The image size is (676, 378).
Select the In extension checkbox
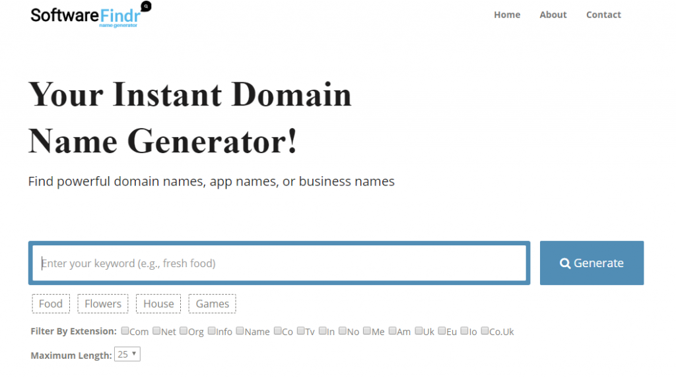click(x=322, y=331)
